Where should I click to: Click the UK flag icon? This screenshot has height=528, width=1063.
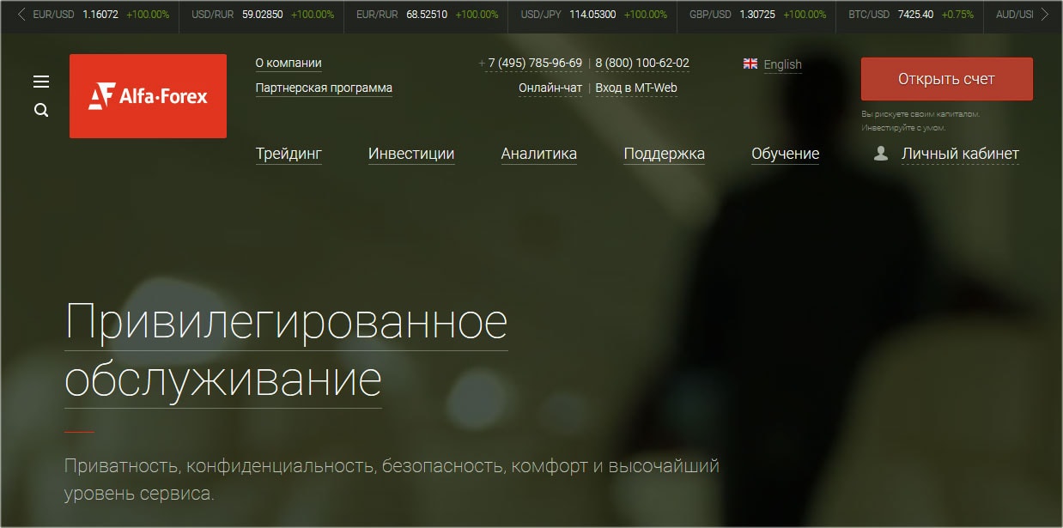[x=750, y=64]
